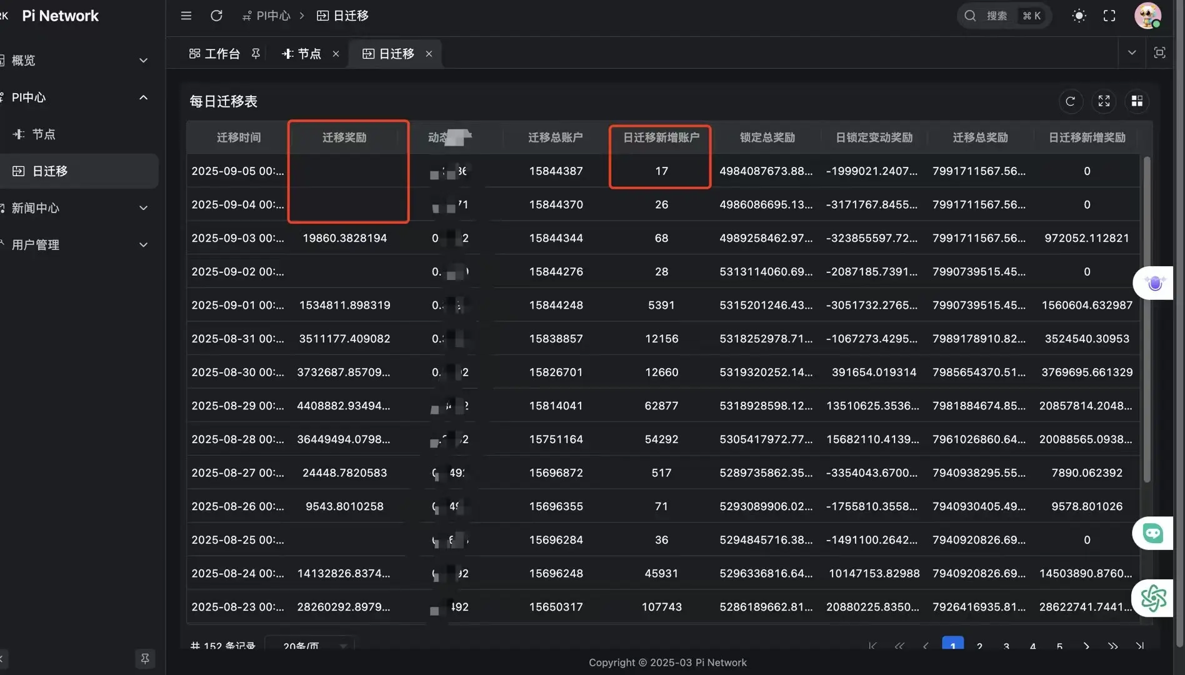Jump to the first page icon
This screenshot has height=675, width=1185.
point(872,646)
